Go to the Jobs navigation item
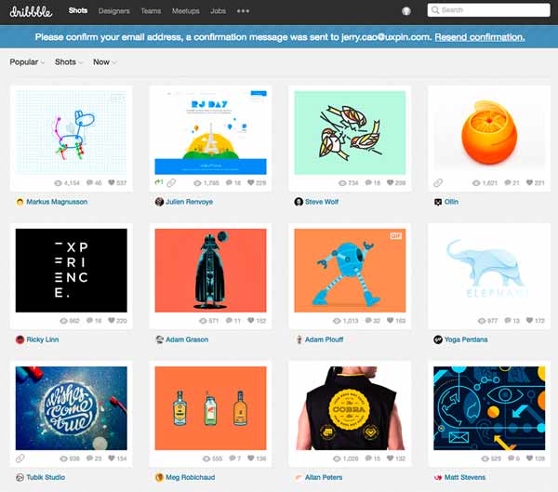Screen dimensions: 558x492 coord(218,10)
